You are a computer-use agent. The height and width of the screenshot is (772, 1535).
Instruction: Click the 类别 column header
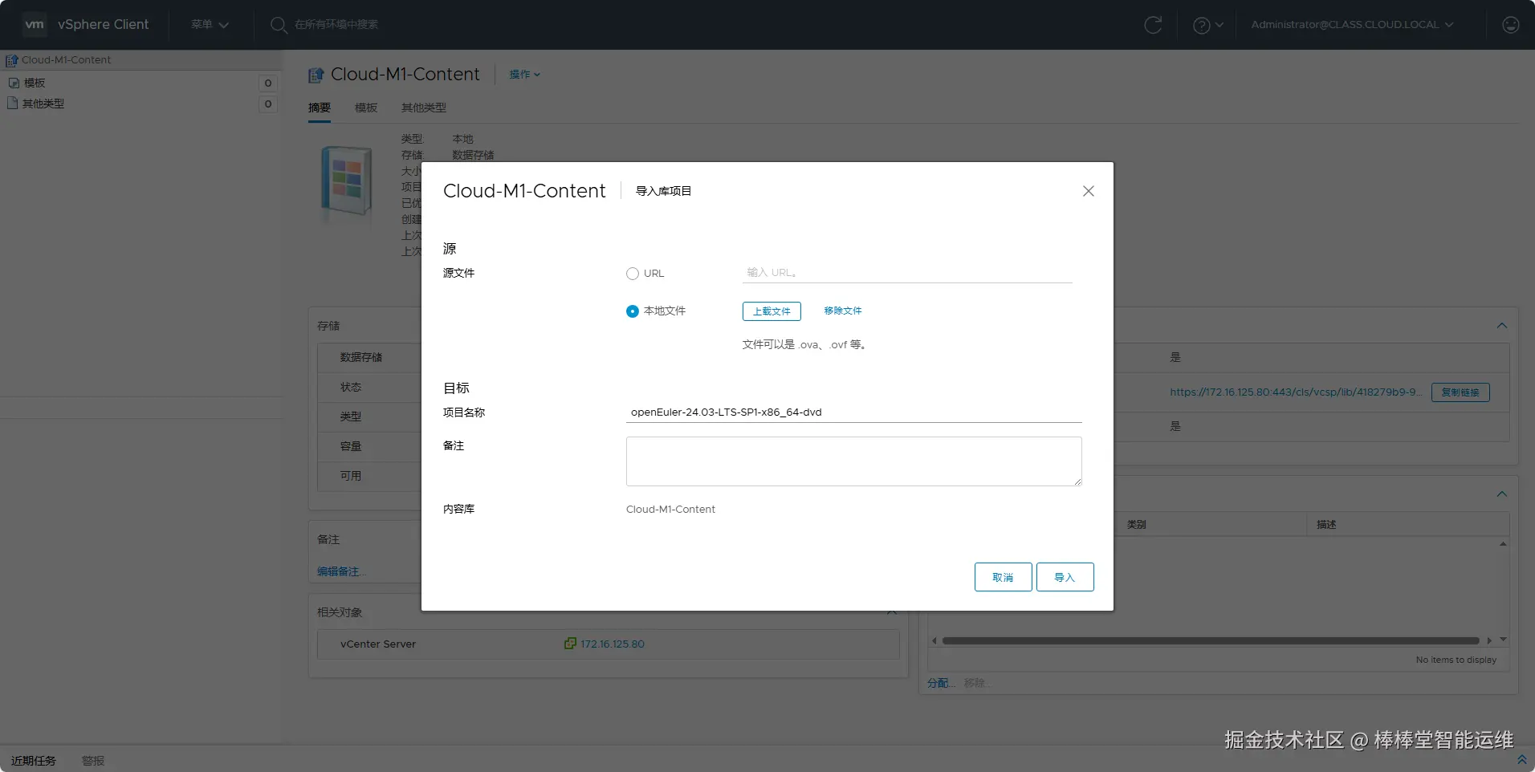(1136, 525)
